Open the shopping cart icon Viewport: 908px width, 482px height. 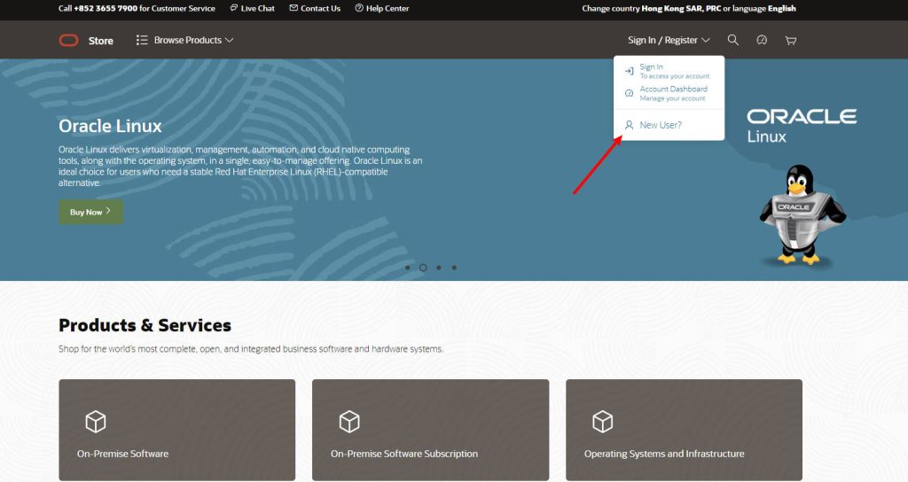(x=790, y=41)
